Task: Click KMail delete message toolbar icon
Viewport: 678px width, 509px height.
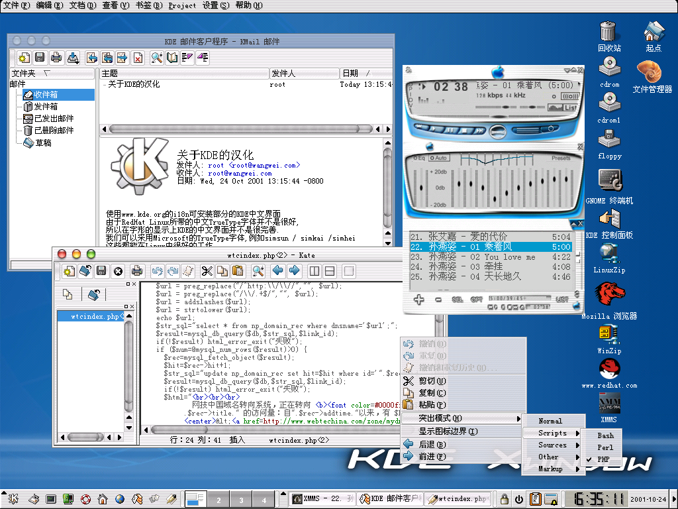Action: click(x=138, y=58)
